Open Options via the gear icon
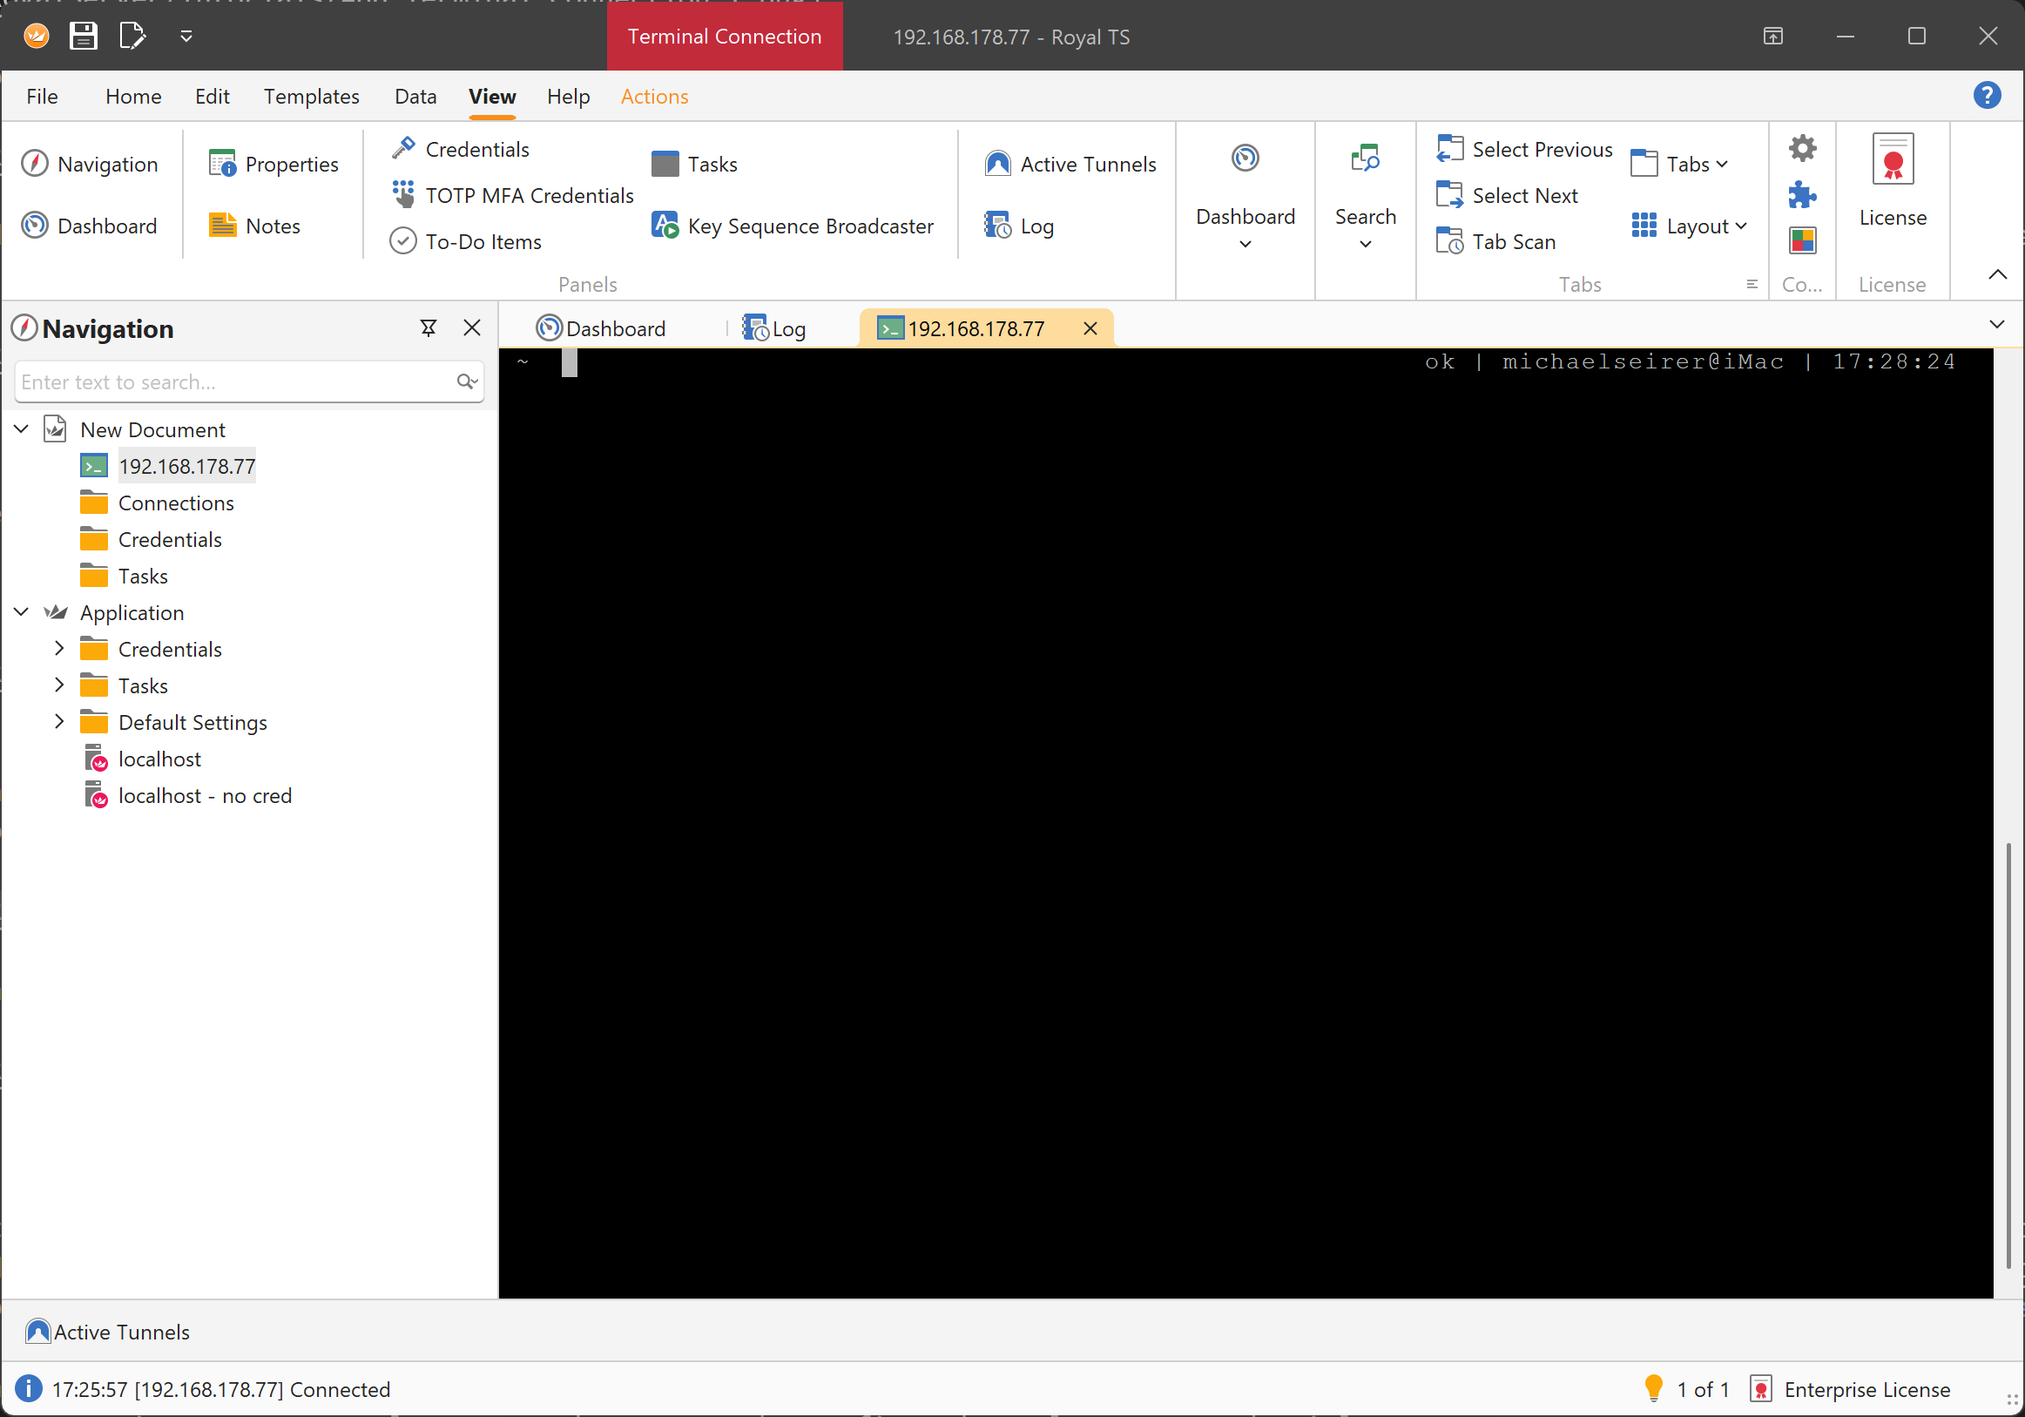This screenshot has height=1417, width=2025. pyautogui.click(x=1801, y=148)
